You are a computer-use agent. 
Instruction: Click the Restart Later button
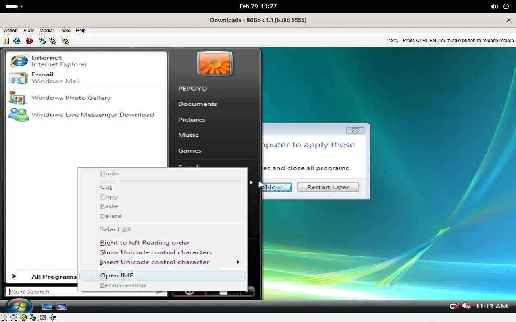pos(328,187)
